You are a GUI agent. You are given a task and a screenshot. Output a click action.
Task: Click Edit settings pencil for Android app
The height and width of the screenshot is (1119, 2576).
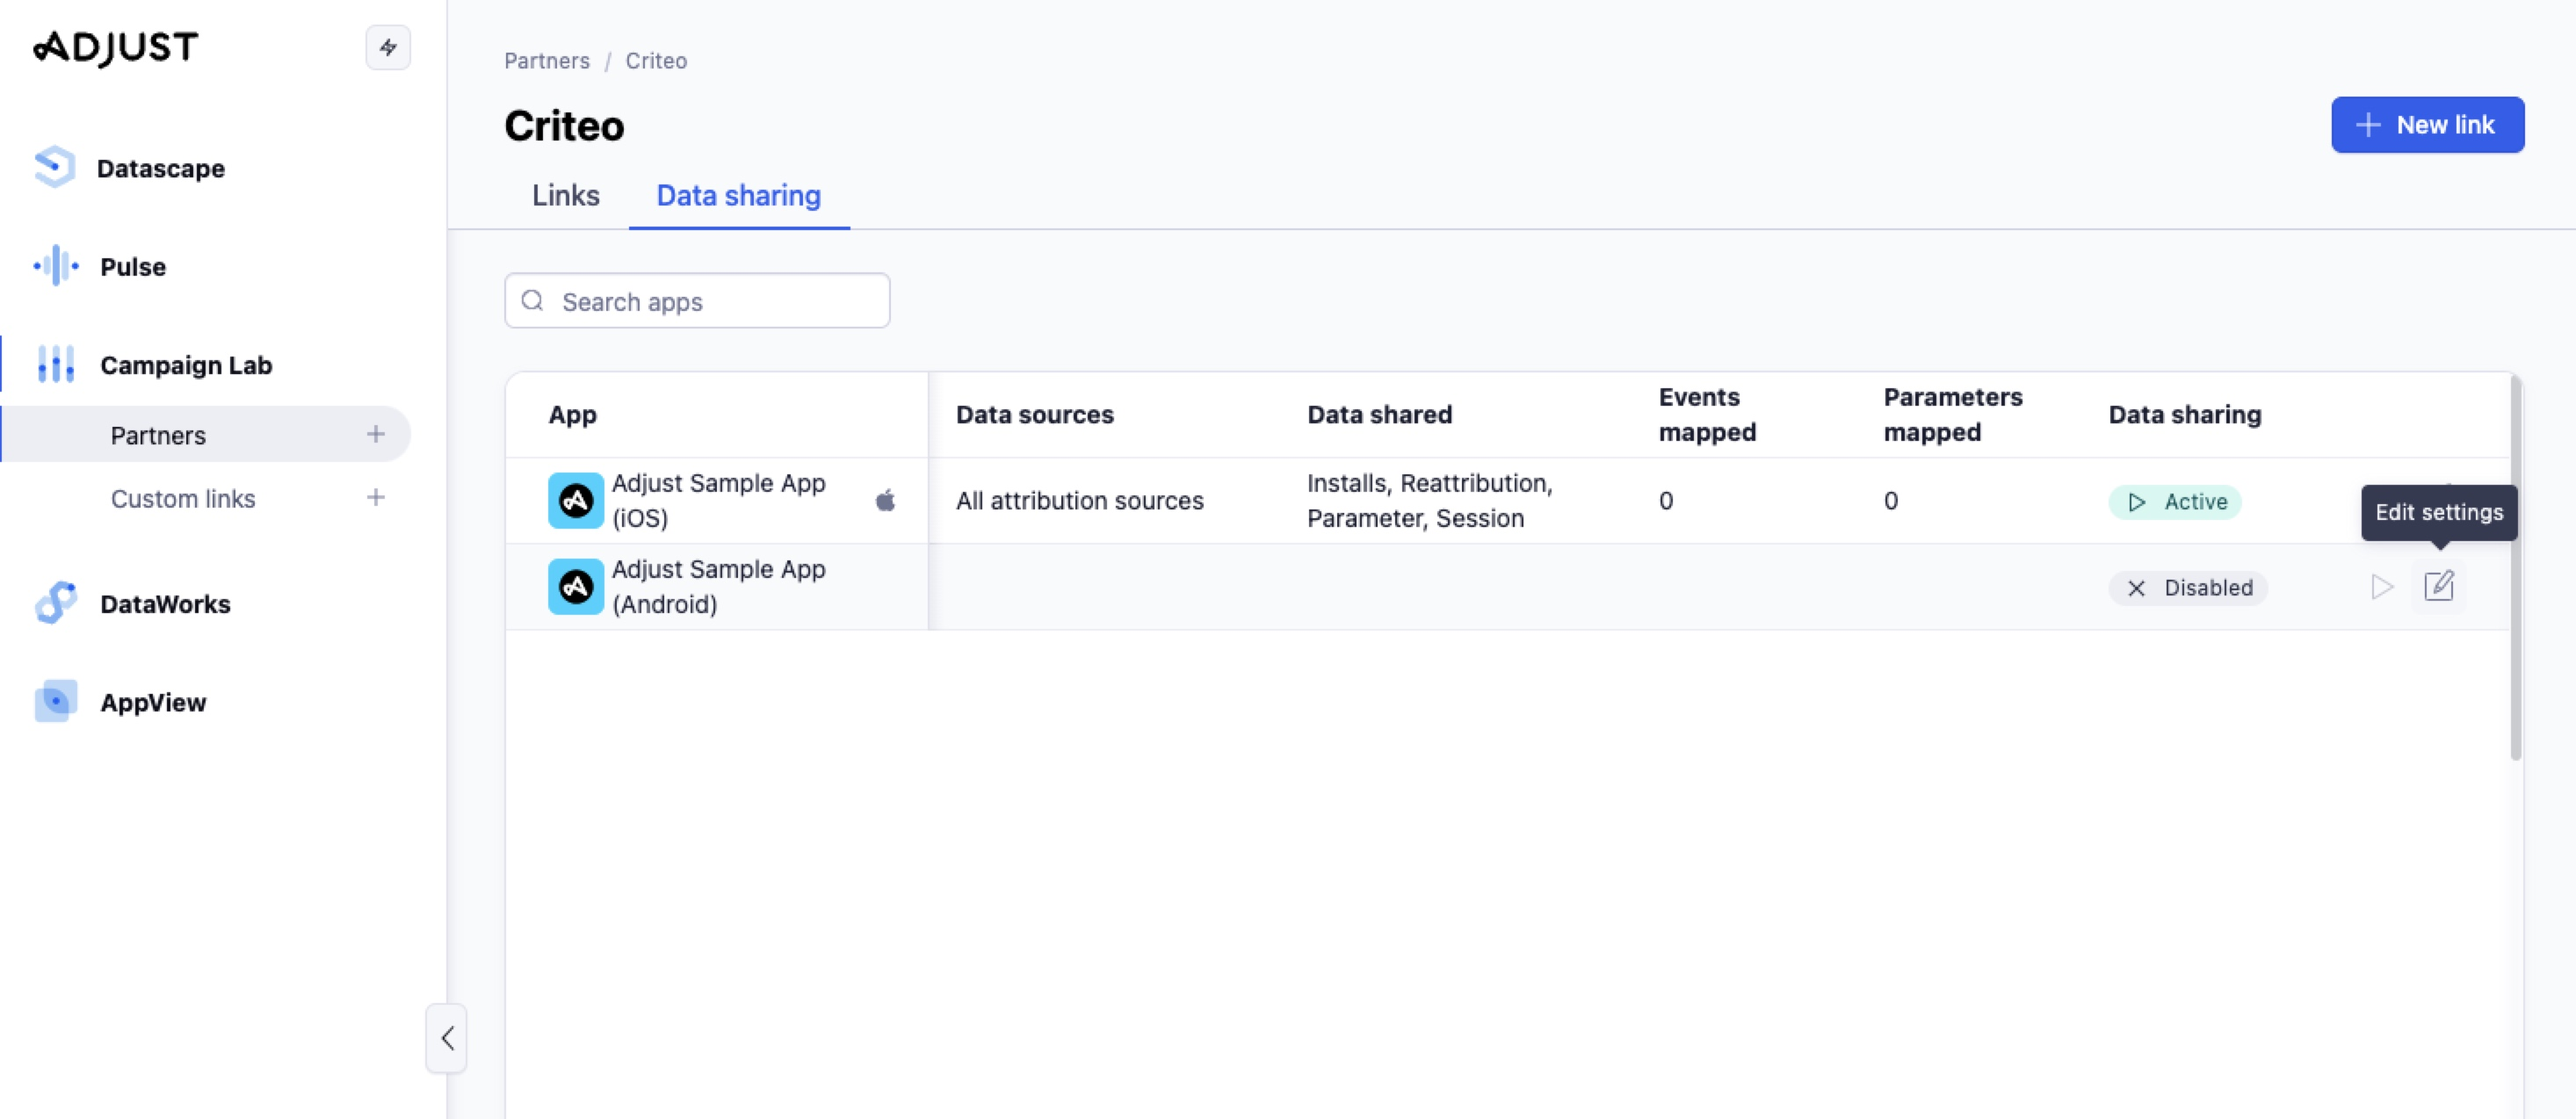coord(2439,586)
